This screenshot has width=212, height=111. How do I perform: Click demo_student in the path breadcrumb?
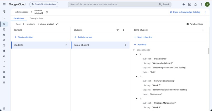point(47,24)
